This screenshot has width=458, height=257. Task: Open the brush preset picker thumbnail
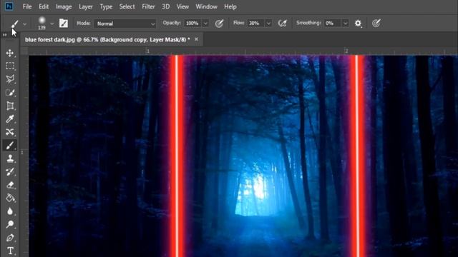(42, 23)
